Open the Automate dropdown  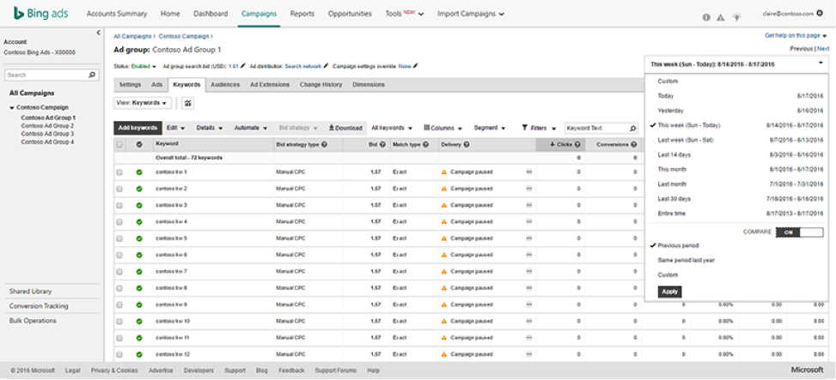pos(251,129)
